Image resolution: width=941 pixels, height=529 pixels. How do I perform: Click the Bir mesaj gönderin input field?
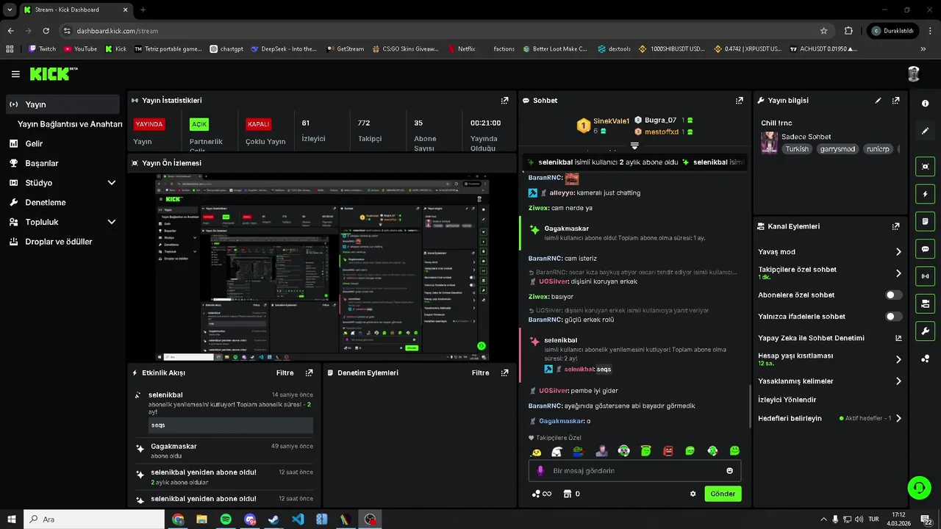[x=634, y=471]
